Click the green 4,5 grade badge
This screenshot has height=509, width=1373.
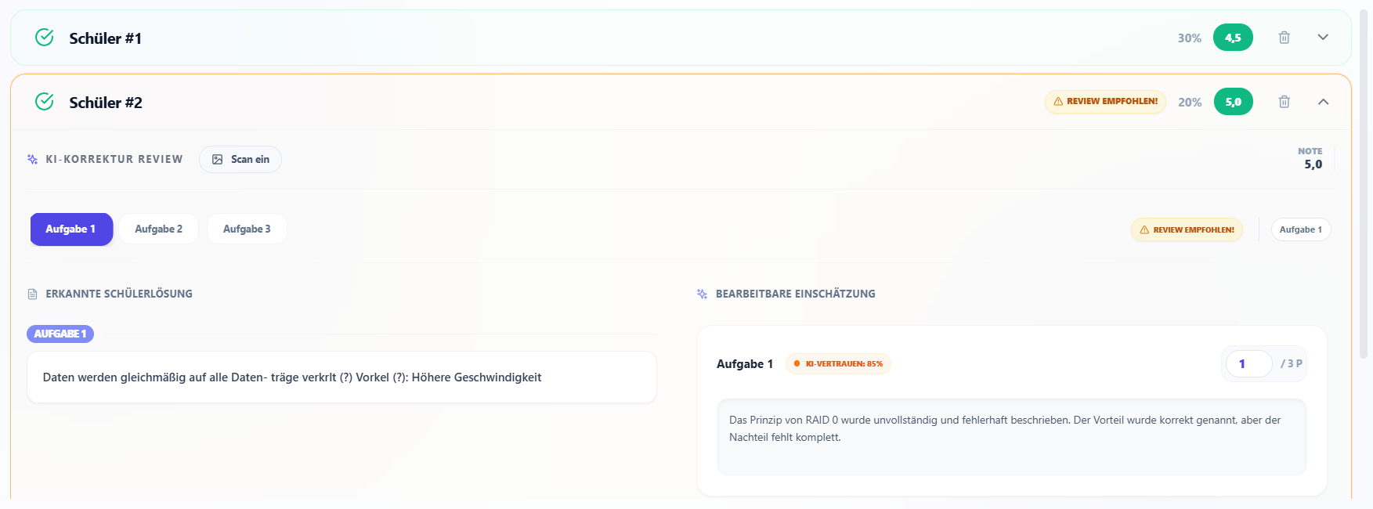tap(1233, 38)
